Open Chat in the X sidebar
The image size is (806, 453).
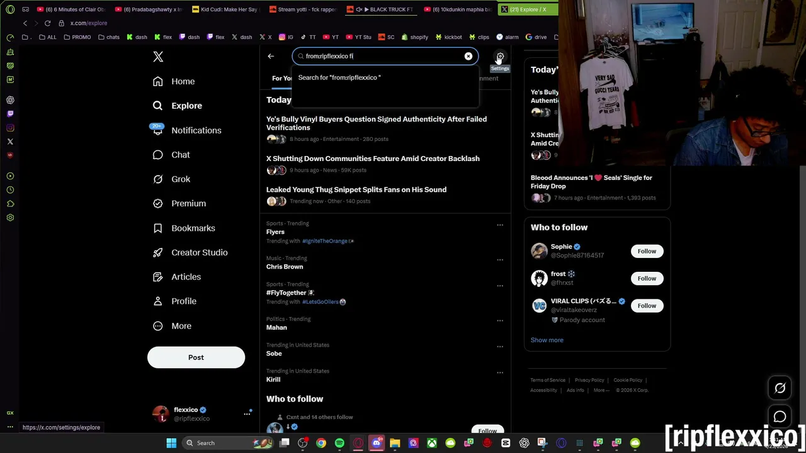(x=171, y=155)
